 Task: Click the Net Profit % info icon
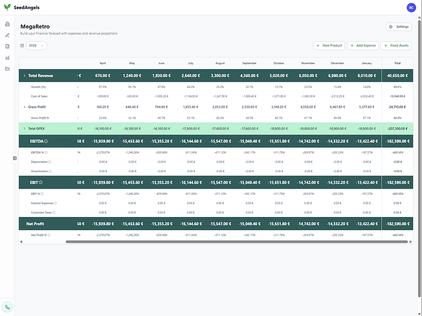click(48, 235)
